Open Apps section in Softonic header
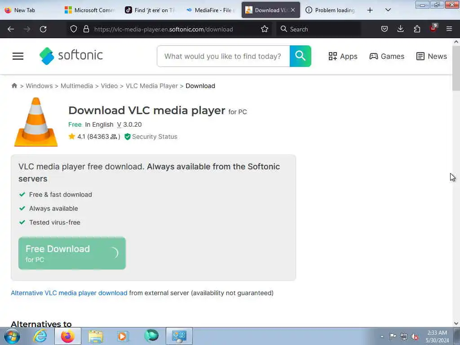Image resolution: width=460 pixels, height=345 pixels. point(343,56)
